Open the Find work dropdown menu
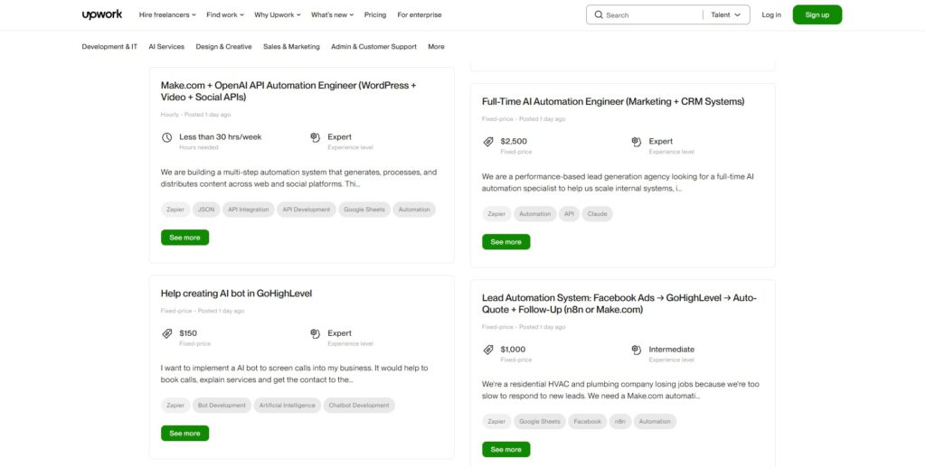This screenshot has width=926, height=467. click(x=224, y=14)
